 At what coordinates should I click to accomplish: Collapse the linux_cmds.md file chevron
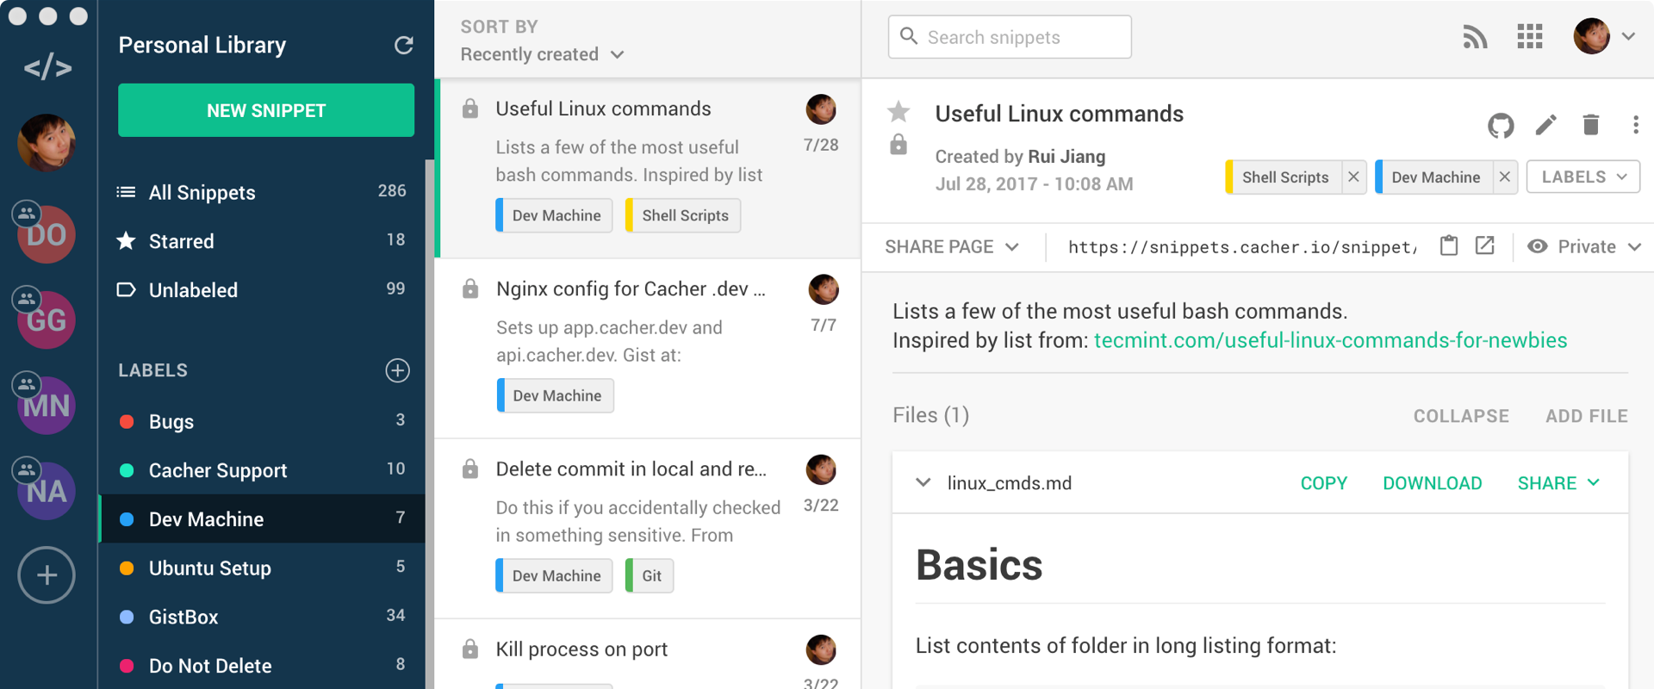coord(923,483)
